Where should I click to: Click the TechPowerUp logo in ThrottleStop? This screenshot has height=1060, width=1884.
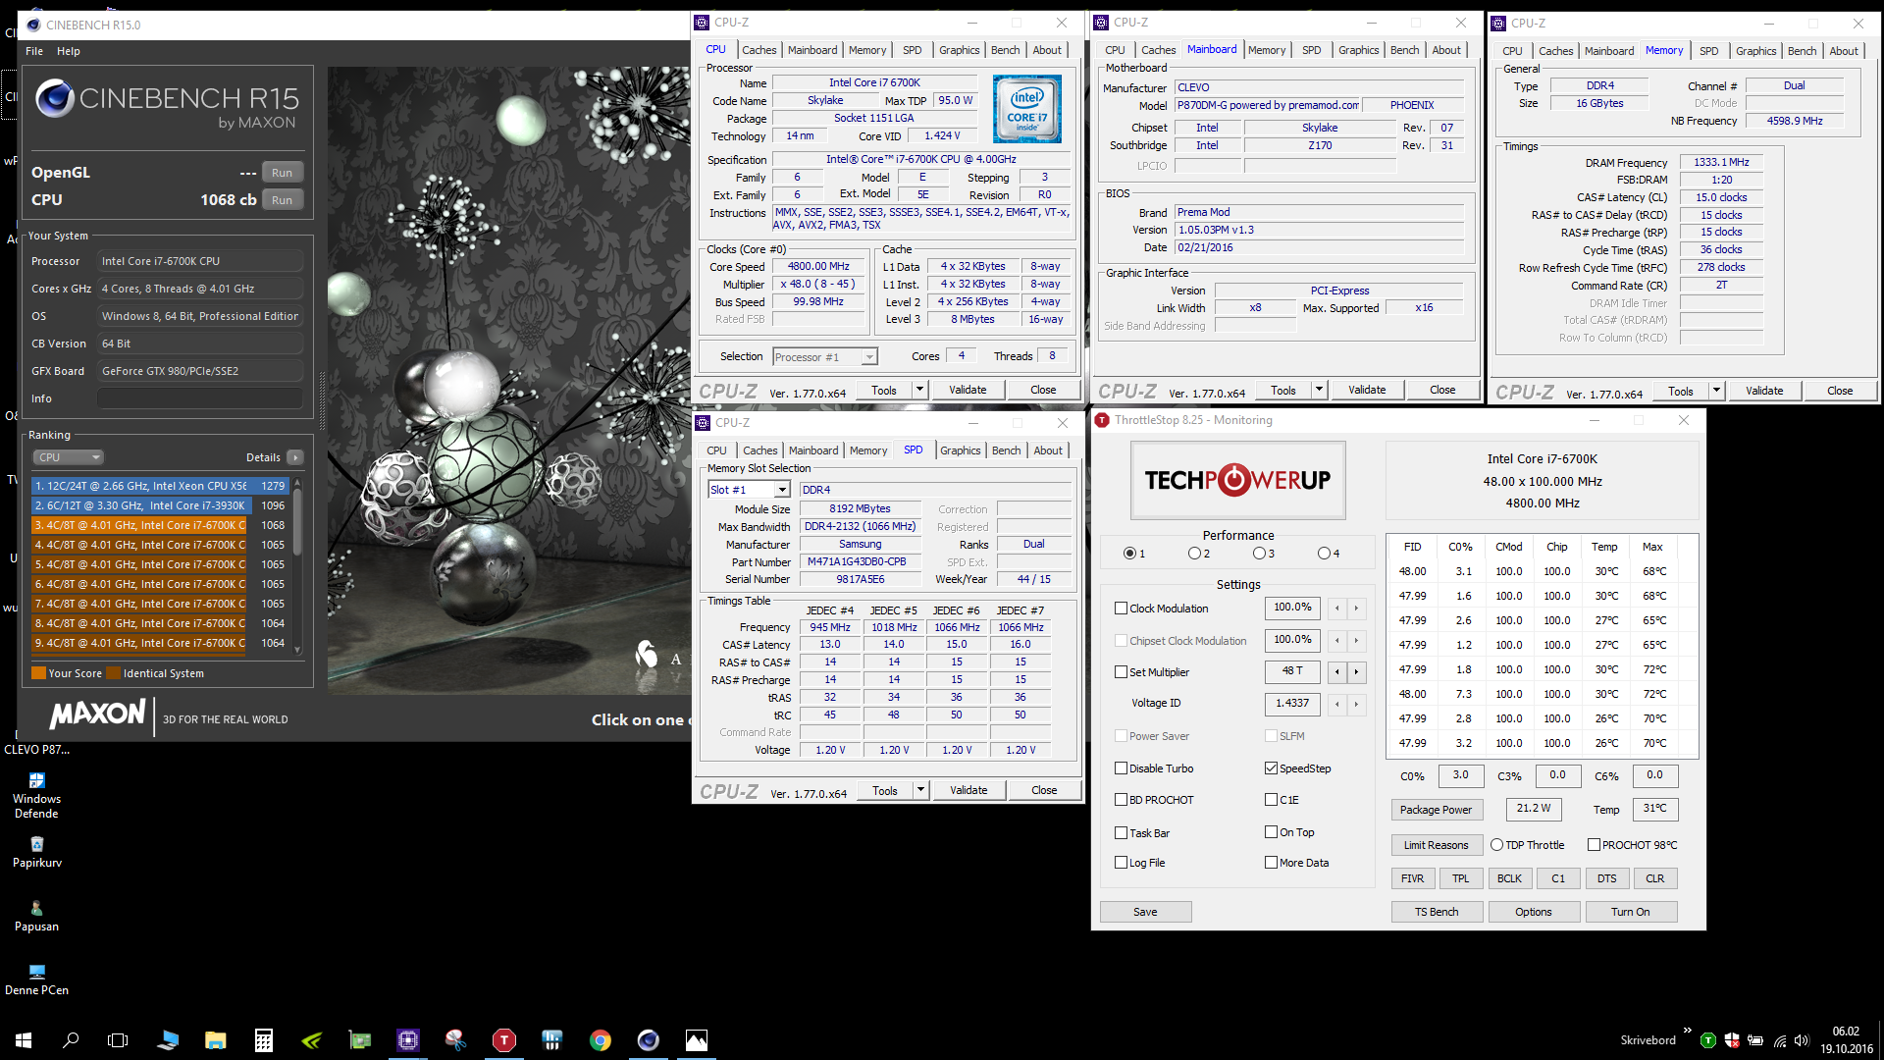tap(1237, 480)
